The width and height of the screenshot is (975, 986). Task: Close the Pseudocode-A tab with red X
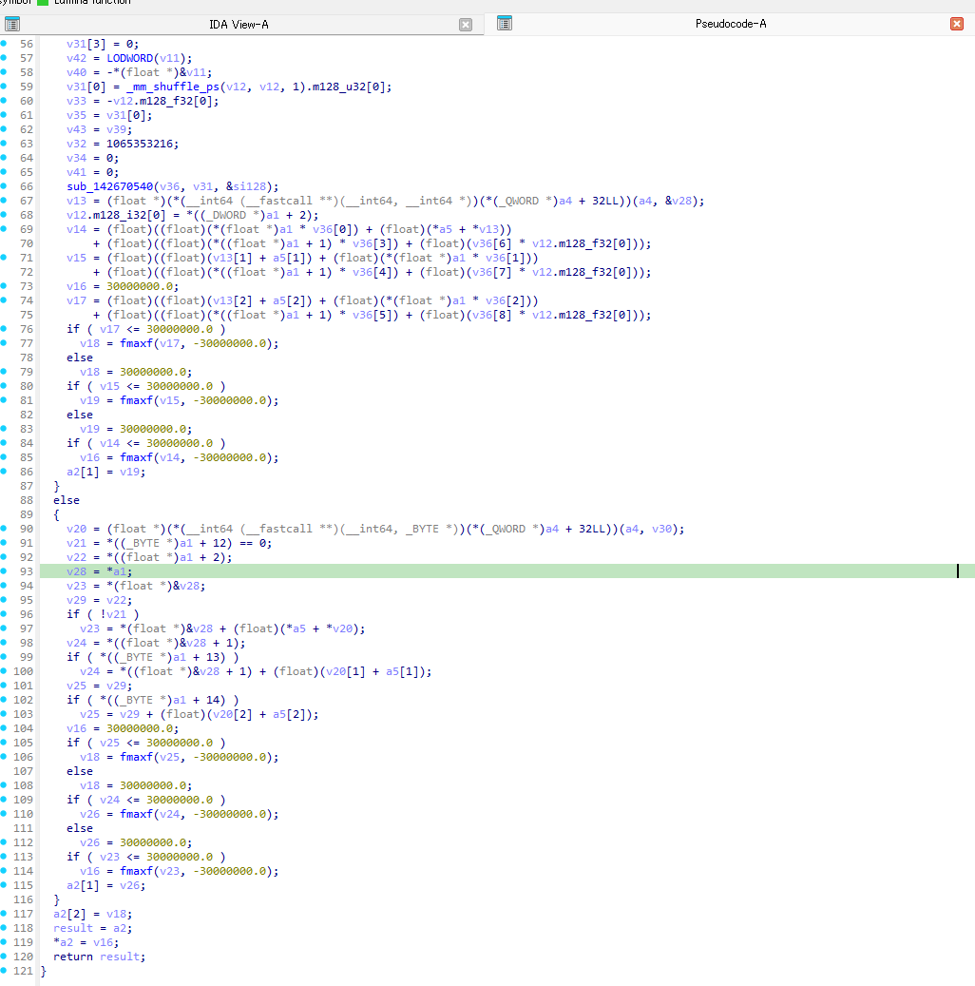(957, 24)
